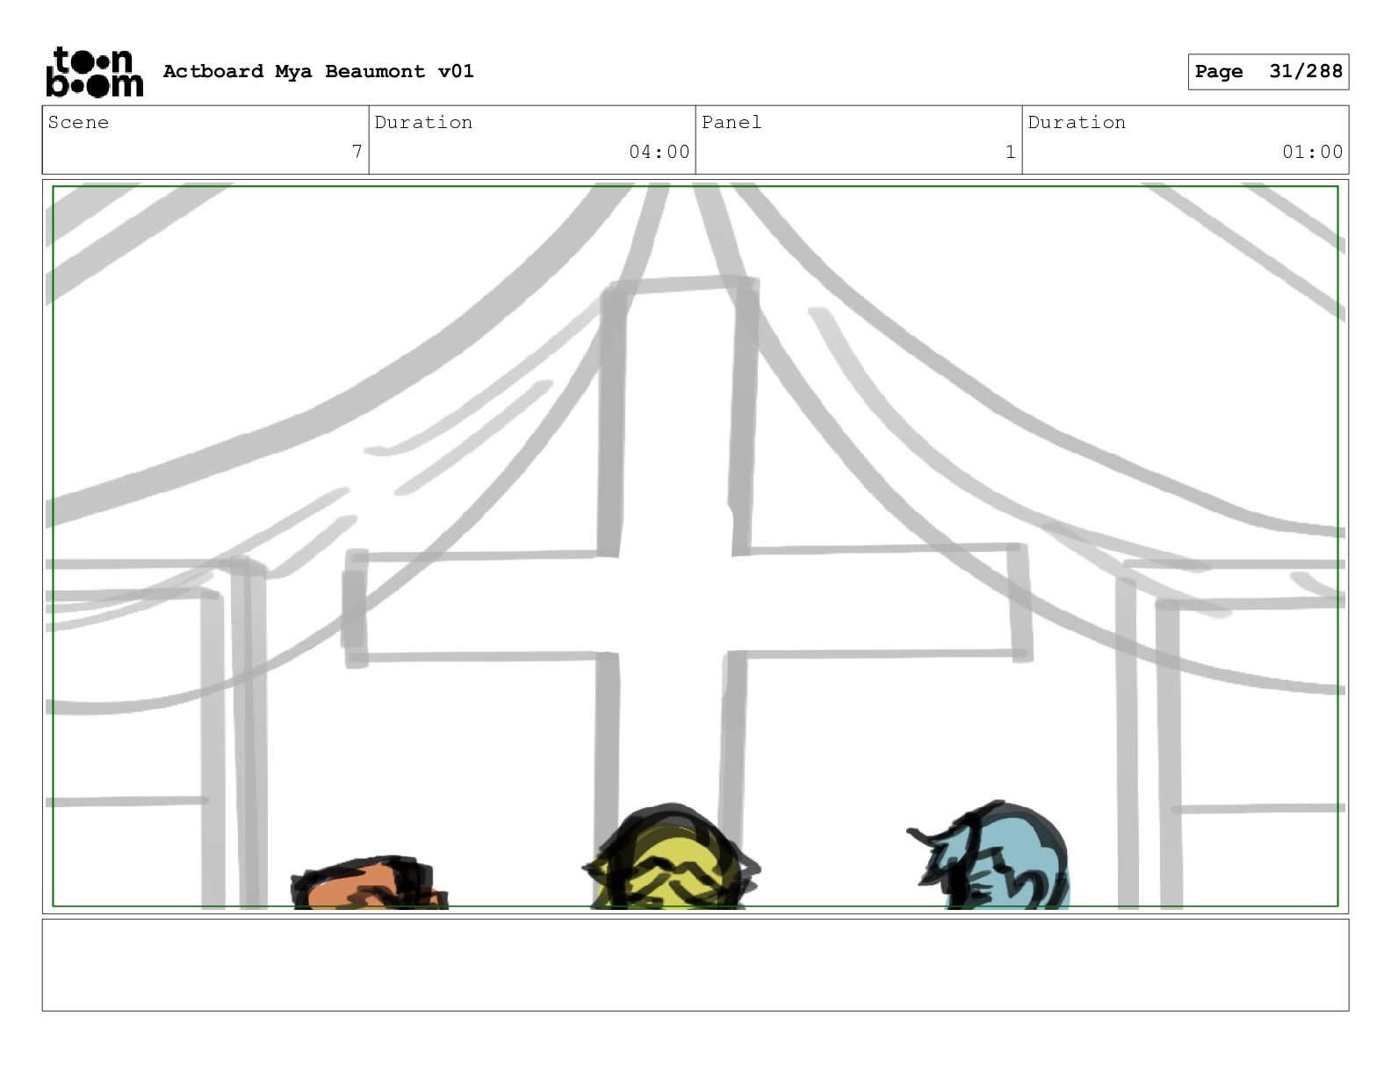Click the panel duration '01:00'
The image size is (1391, 1074).
tap(1312, 152)
